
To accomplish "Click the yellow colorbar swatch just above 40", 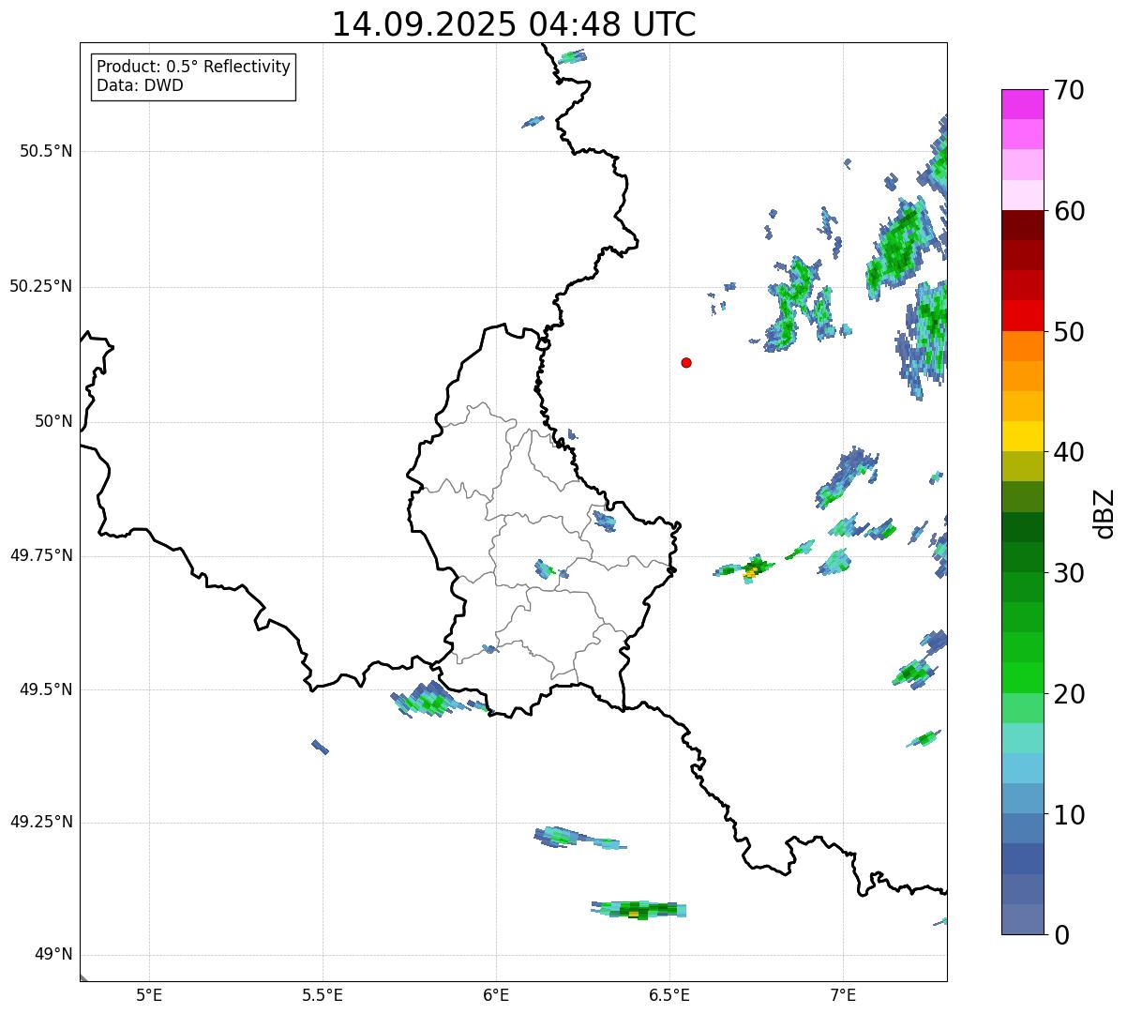I will tap(1023, 436).
